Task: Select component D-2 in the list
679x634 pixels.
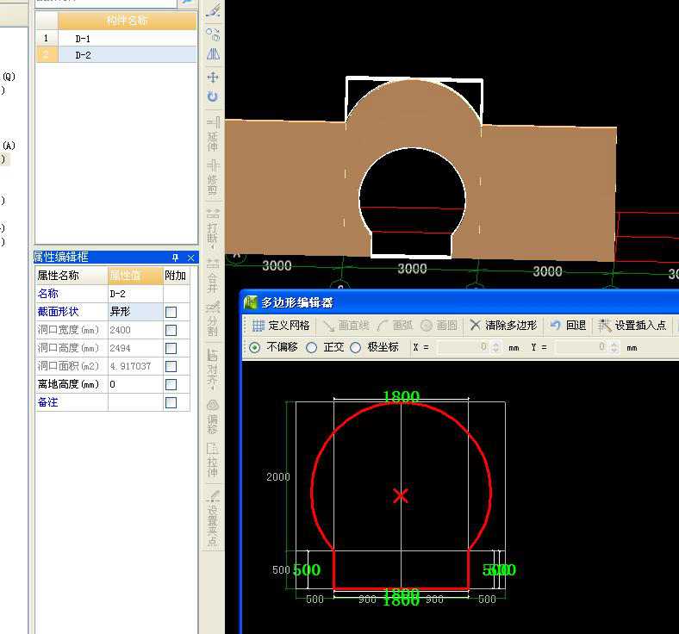Action: 128,55
